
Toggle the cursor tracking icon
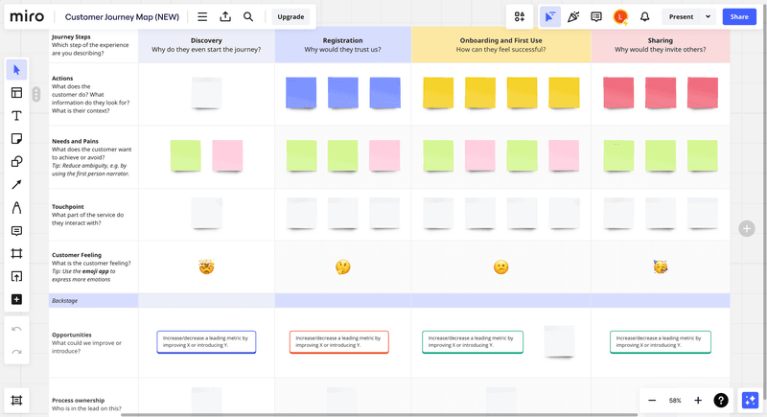point(549,16)
